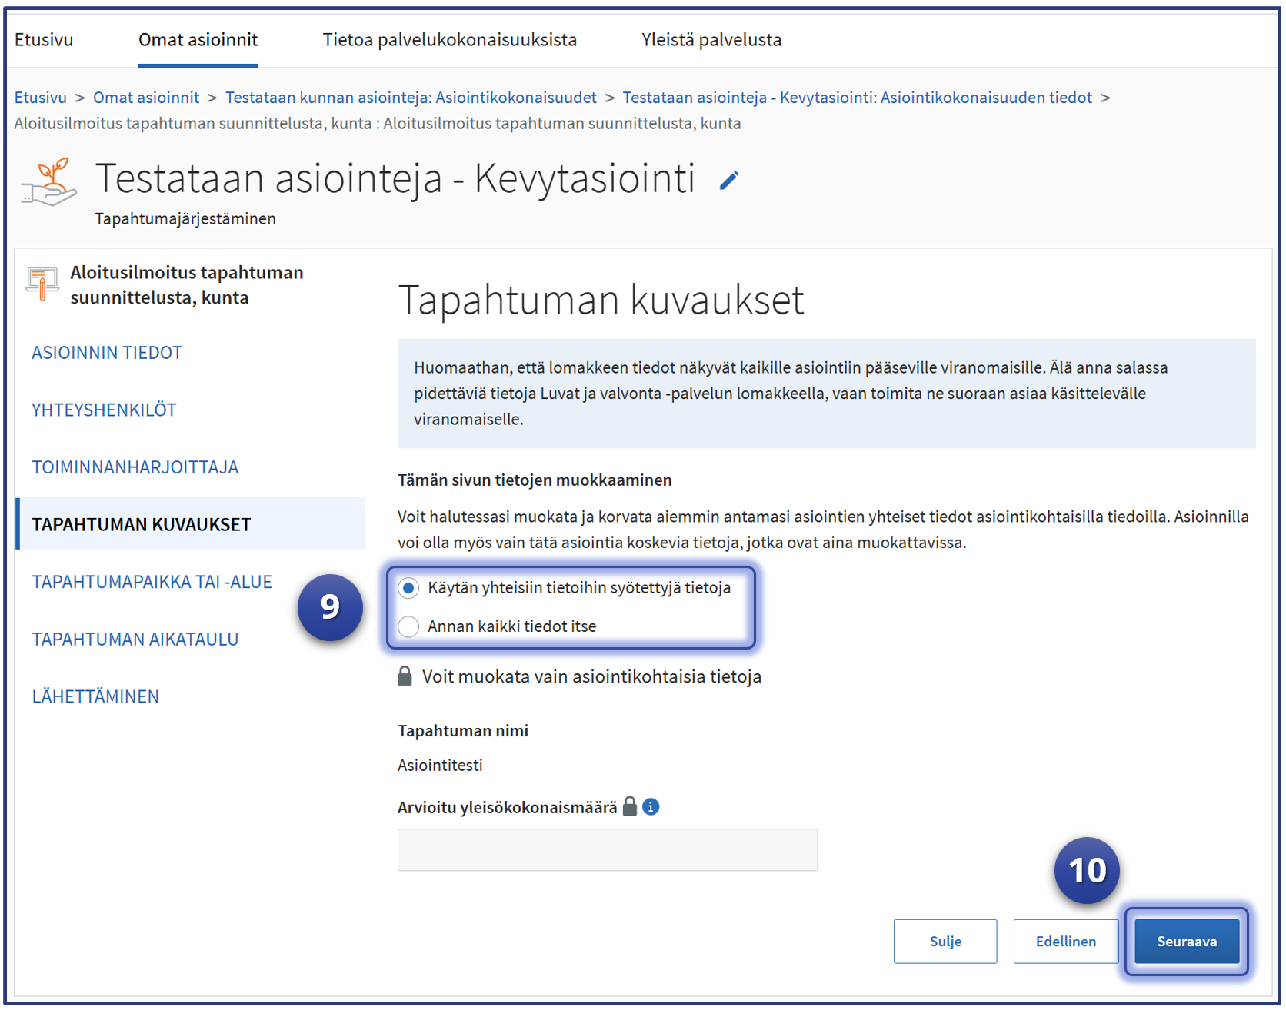This screenshot has width=1286, height=1010.
Task: Click the form icon beside Aloitusilmoitus heading
Action: [x=42, y=284]
